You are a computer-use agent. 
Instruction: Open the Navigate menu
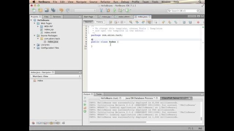(81, 2)
